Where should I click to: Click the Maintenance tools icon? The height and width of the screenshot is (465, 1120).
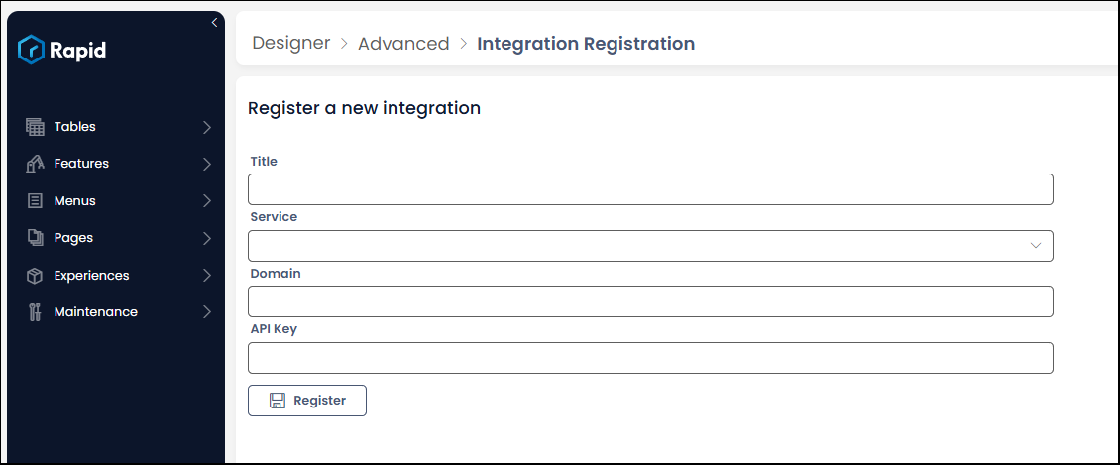pyautogui.click(x=35, y=312)
